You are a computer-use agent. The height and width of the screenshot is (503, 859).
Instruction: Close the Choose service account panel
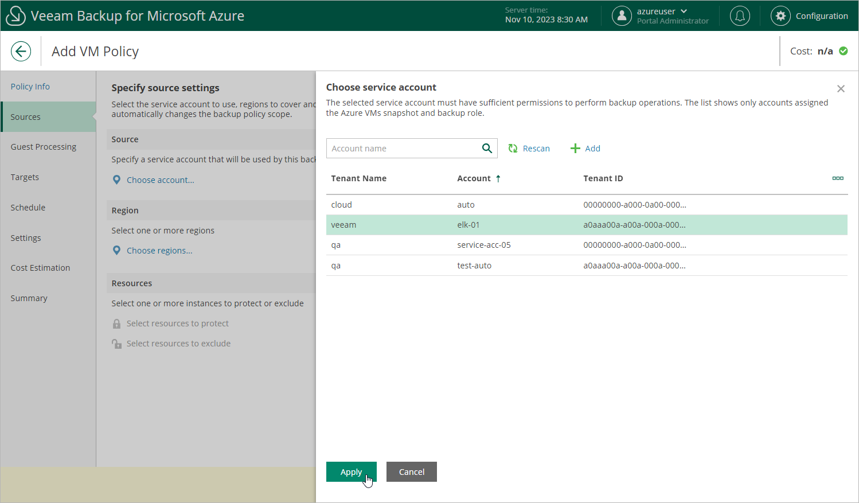click(x=841, y=89)
